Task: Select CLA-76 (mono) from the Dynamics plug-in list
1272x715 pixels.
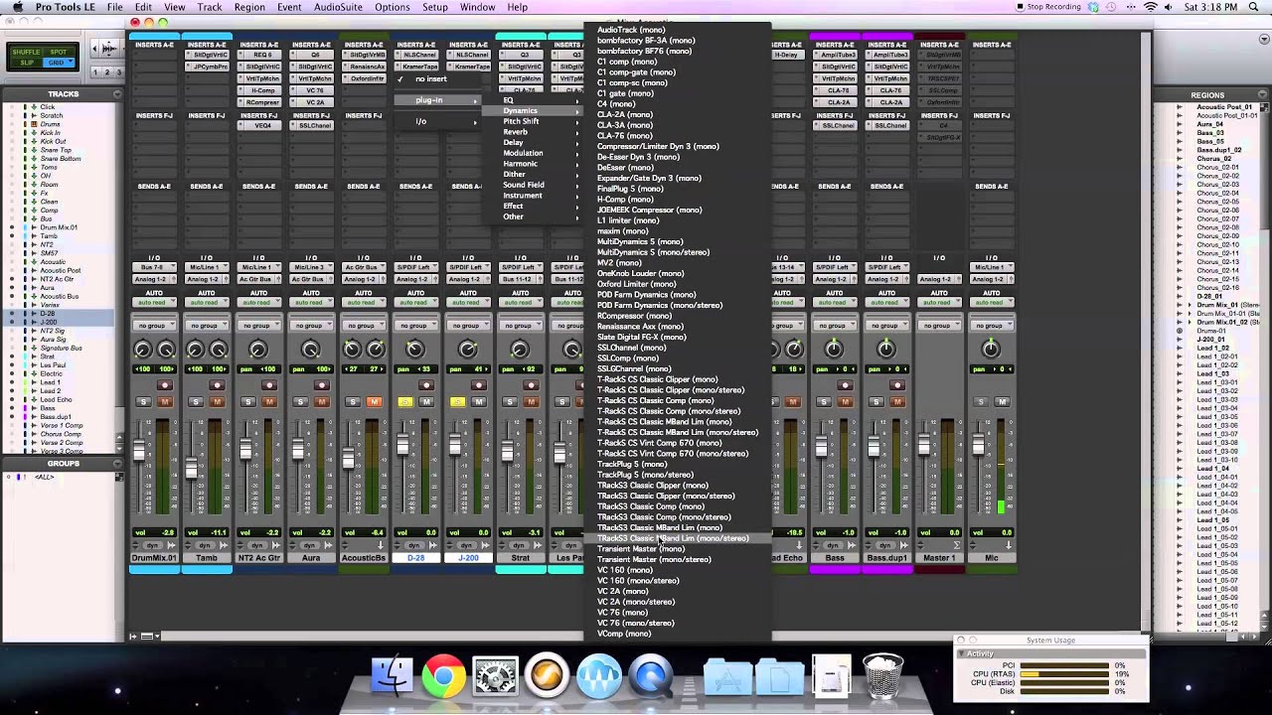Action: [625, 136]
